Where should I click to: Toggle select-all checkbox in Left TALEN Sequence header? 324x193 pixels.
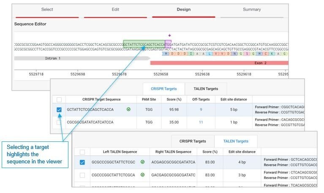(82, 152)
